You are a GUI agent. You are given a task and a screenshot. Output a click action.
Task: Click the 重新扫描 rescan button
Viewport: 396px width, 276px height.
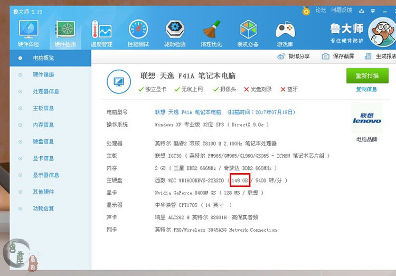coord(367,75)
